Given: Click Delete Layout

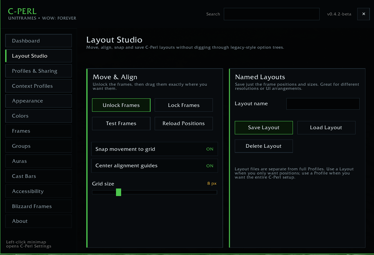Looking at the screenshot, I should point(264,146).
